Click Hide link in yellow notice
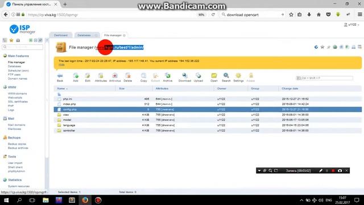 pyautogui.click(x=61, y=64)
